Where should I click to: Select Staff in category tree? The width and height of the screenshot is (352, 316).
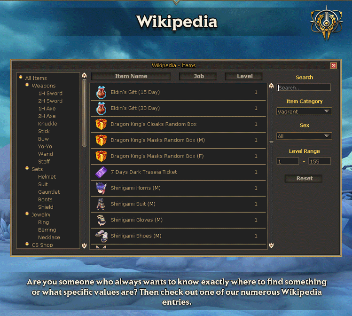tap(44, 162)
